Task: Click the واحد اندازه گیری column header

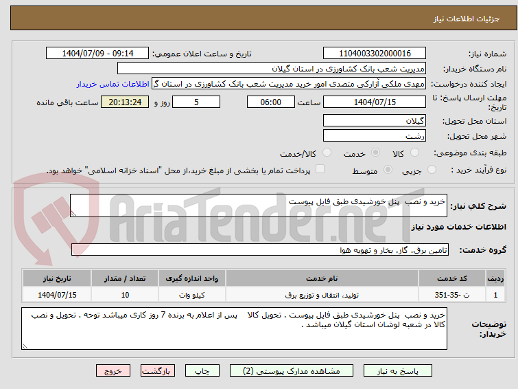Action: coord(192,278)
